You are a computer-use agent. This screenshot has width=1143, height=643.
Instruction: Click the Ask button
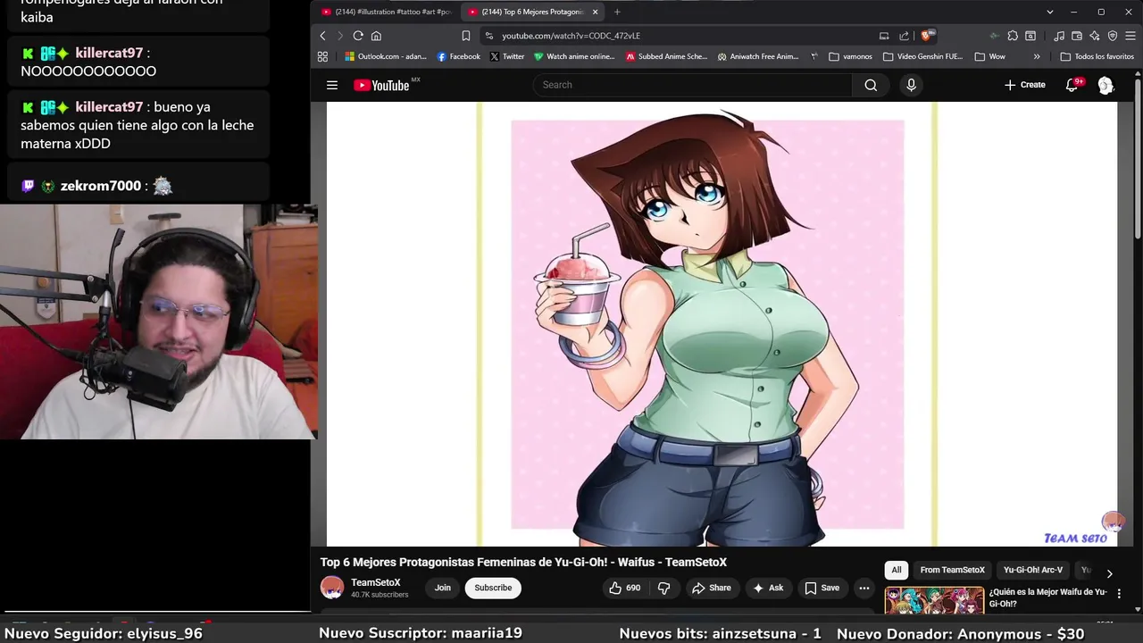coord(768,588)
